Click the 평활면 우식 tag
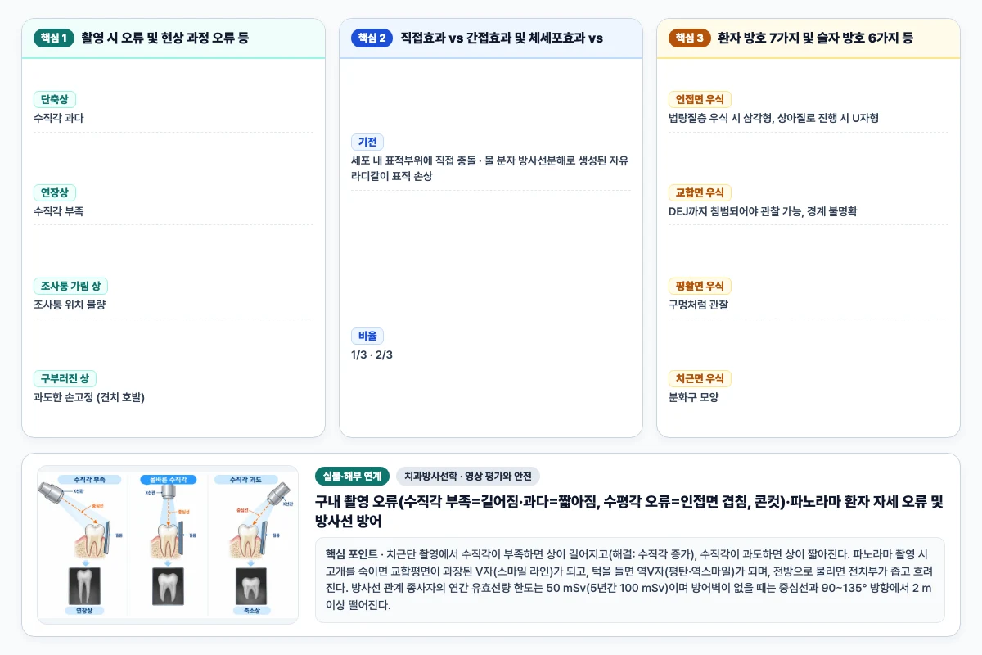 pos(700,286)
